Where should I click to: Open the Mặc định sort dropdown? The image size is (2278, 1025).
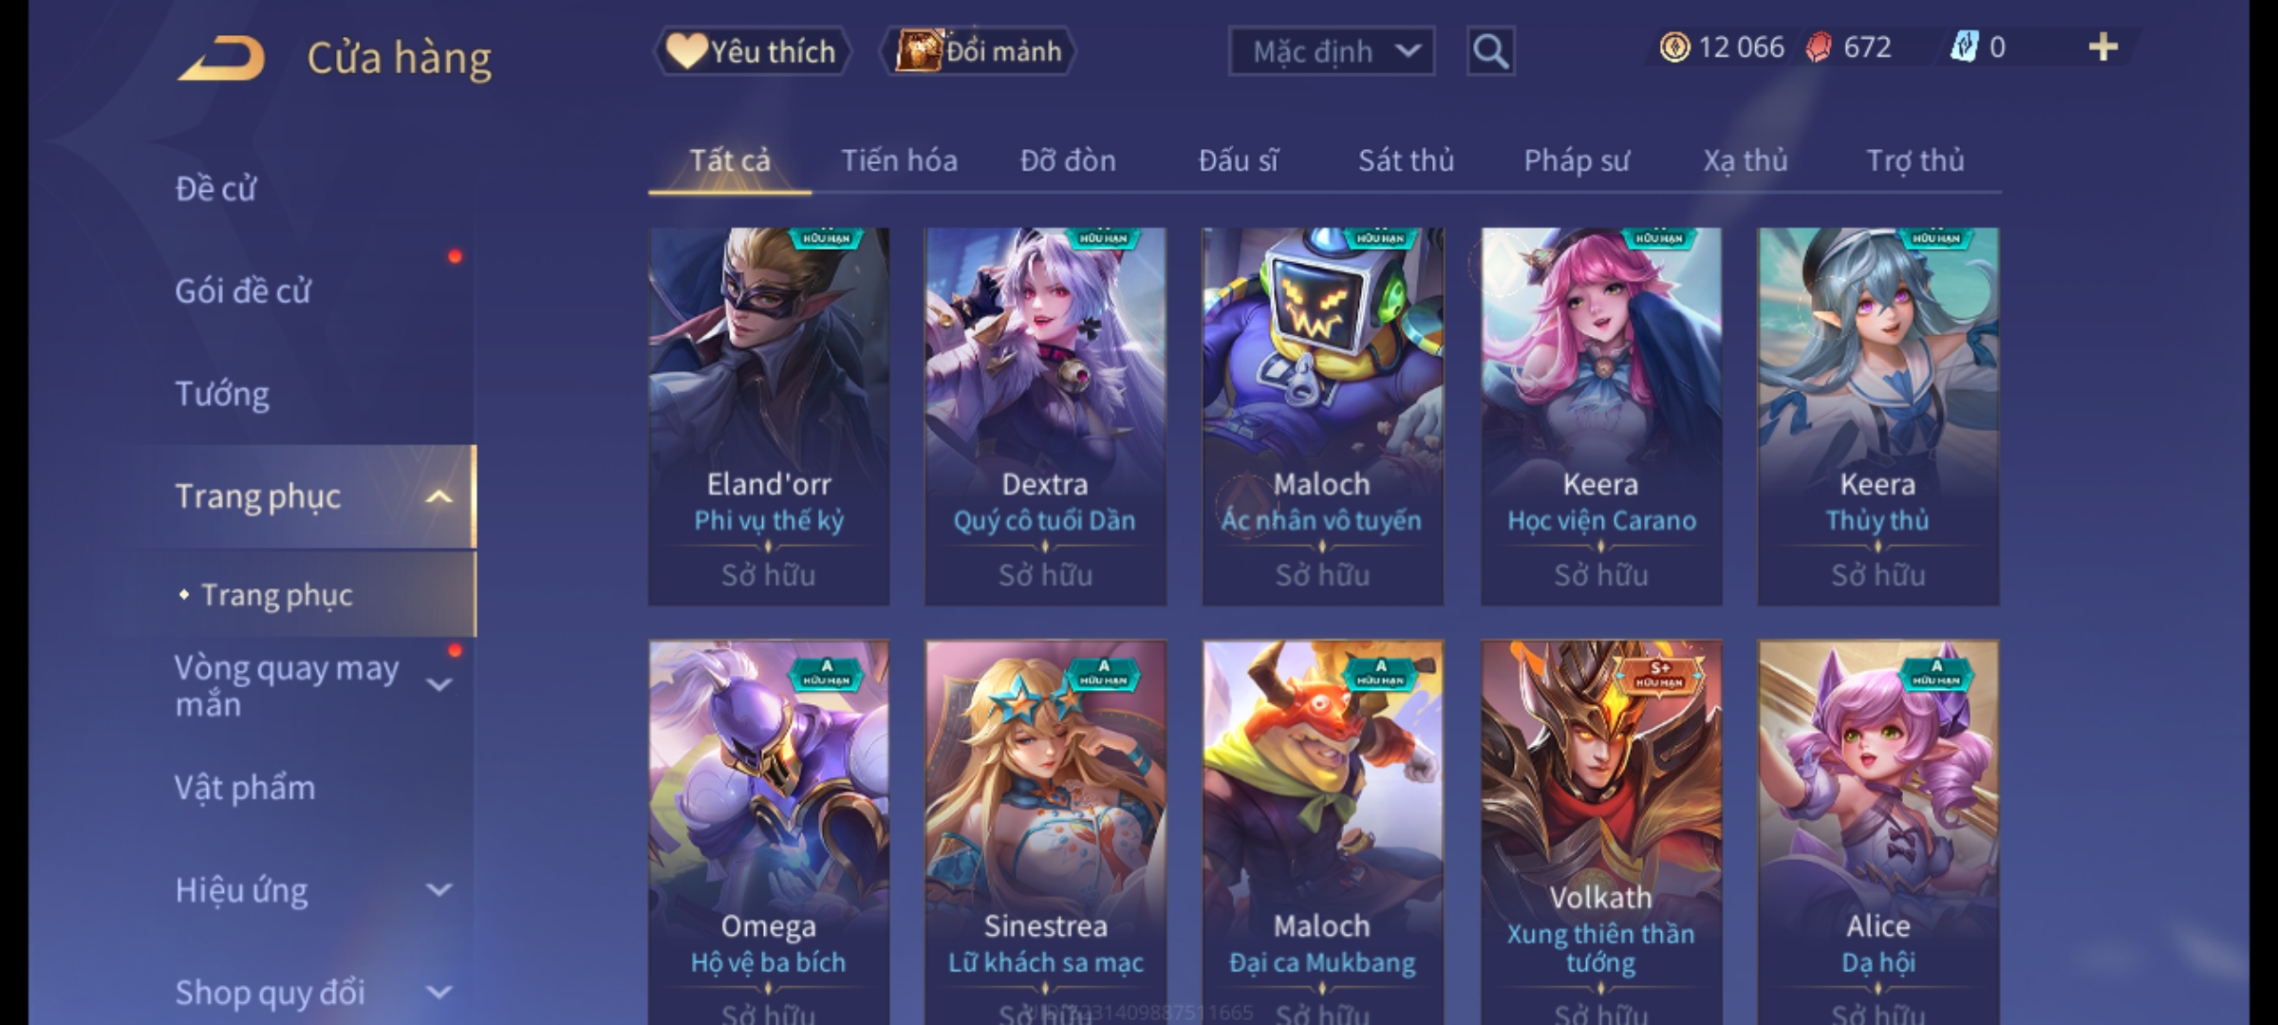click(1331, 51)
